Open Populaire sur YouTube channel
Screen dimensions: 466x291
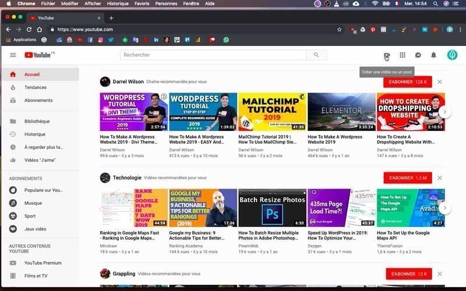click(40, 190)
